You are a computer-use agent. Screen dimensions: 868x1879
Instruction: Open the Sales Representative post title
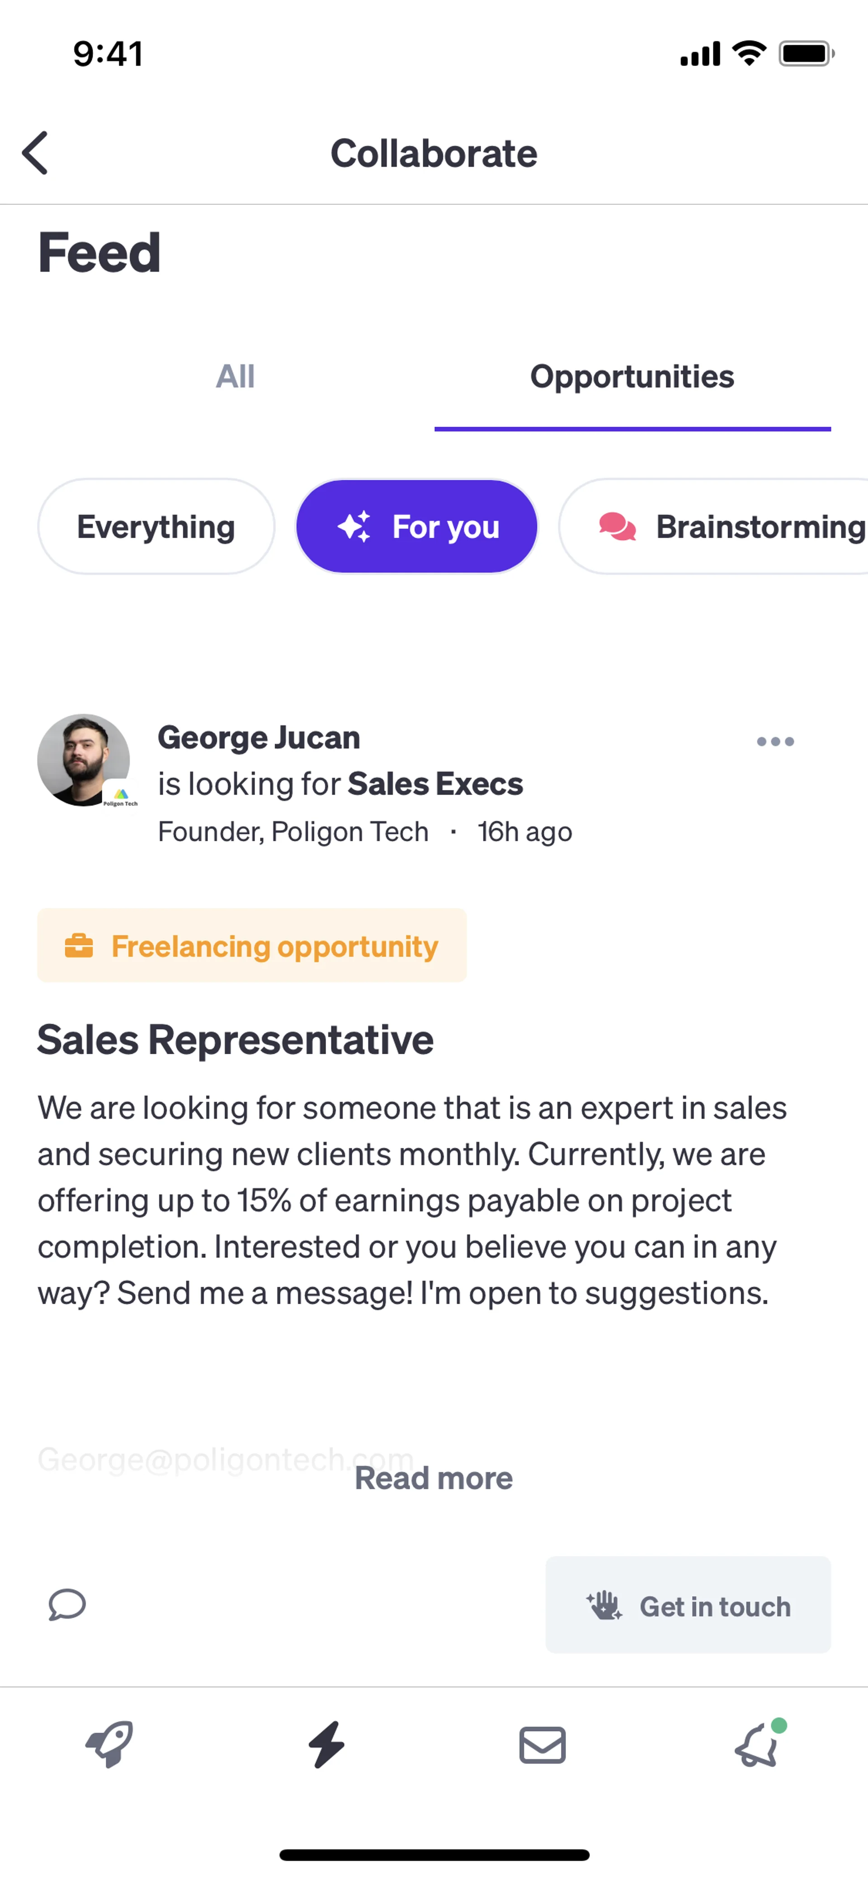point(235,1040)
